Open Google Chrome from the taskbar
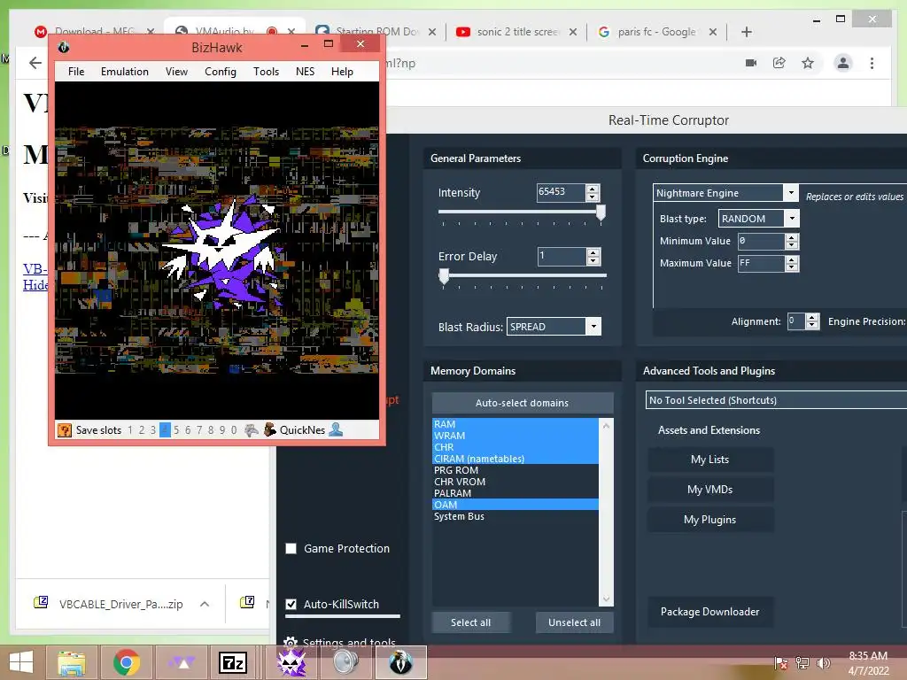 click(126, 662)
